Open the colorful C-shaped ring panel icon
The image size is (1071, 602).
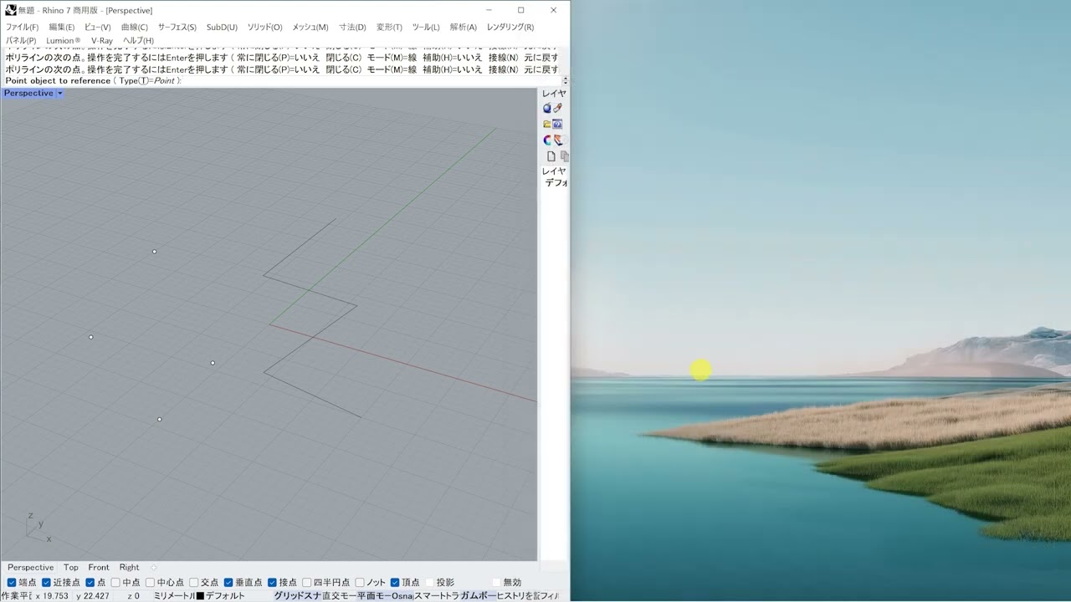tap(547, 140)
